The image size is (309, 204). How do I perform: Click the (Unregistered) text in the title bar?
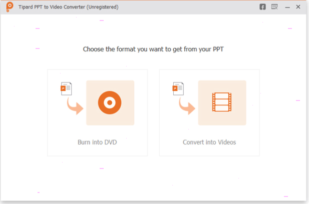tap(103, 7)
